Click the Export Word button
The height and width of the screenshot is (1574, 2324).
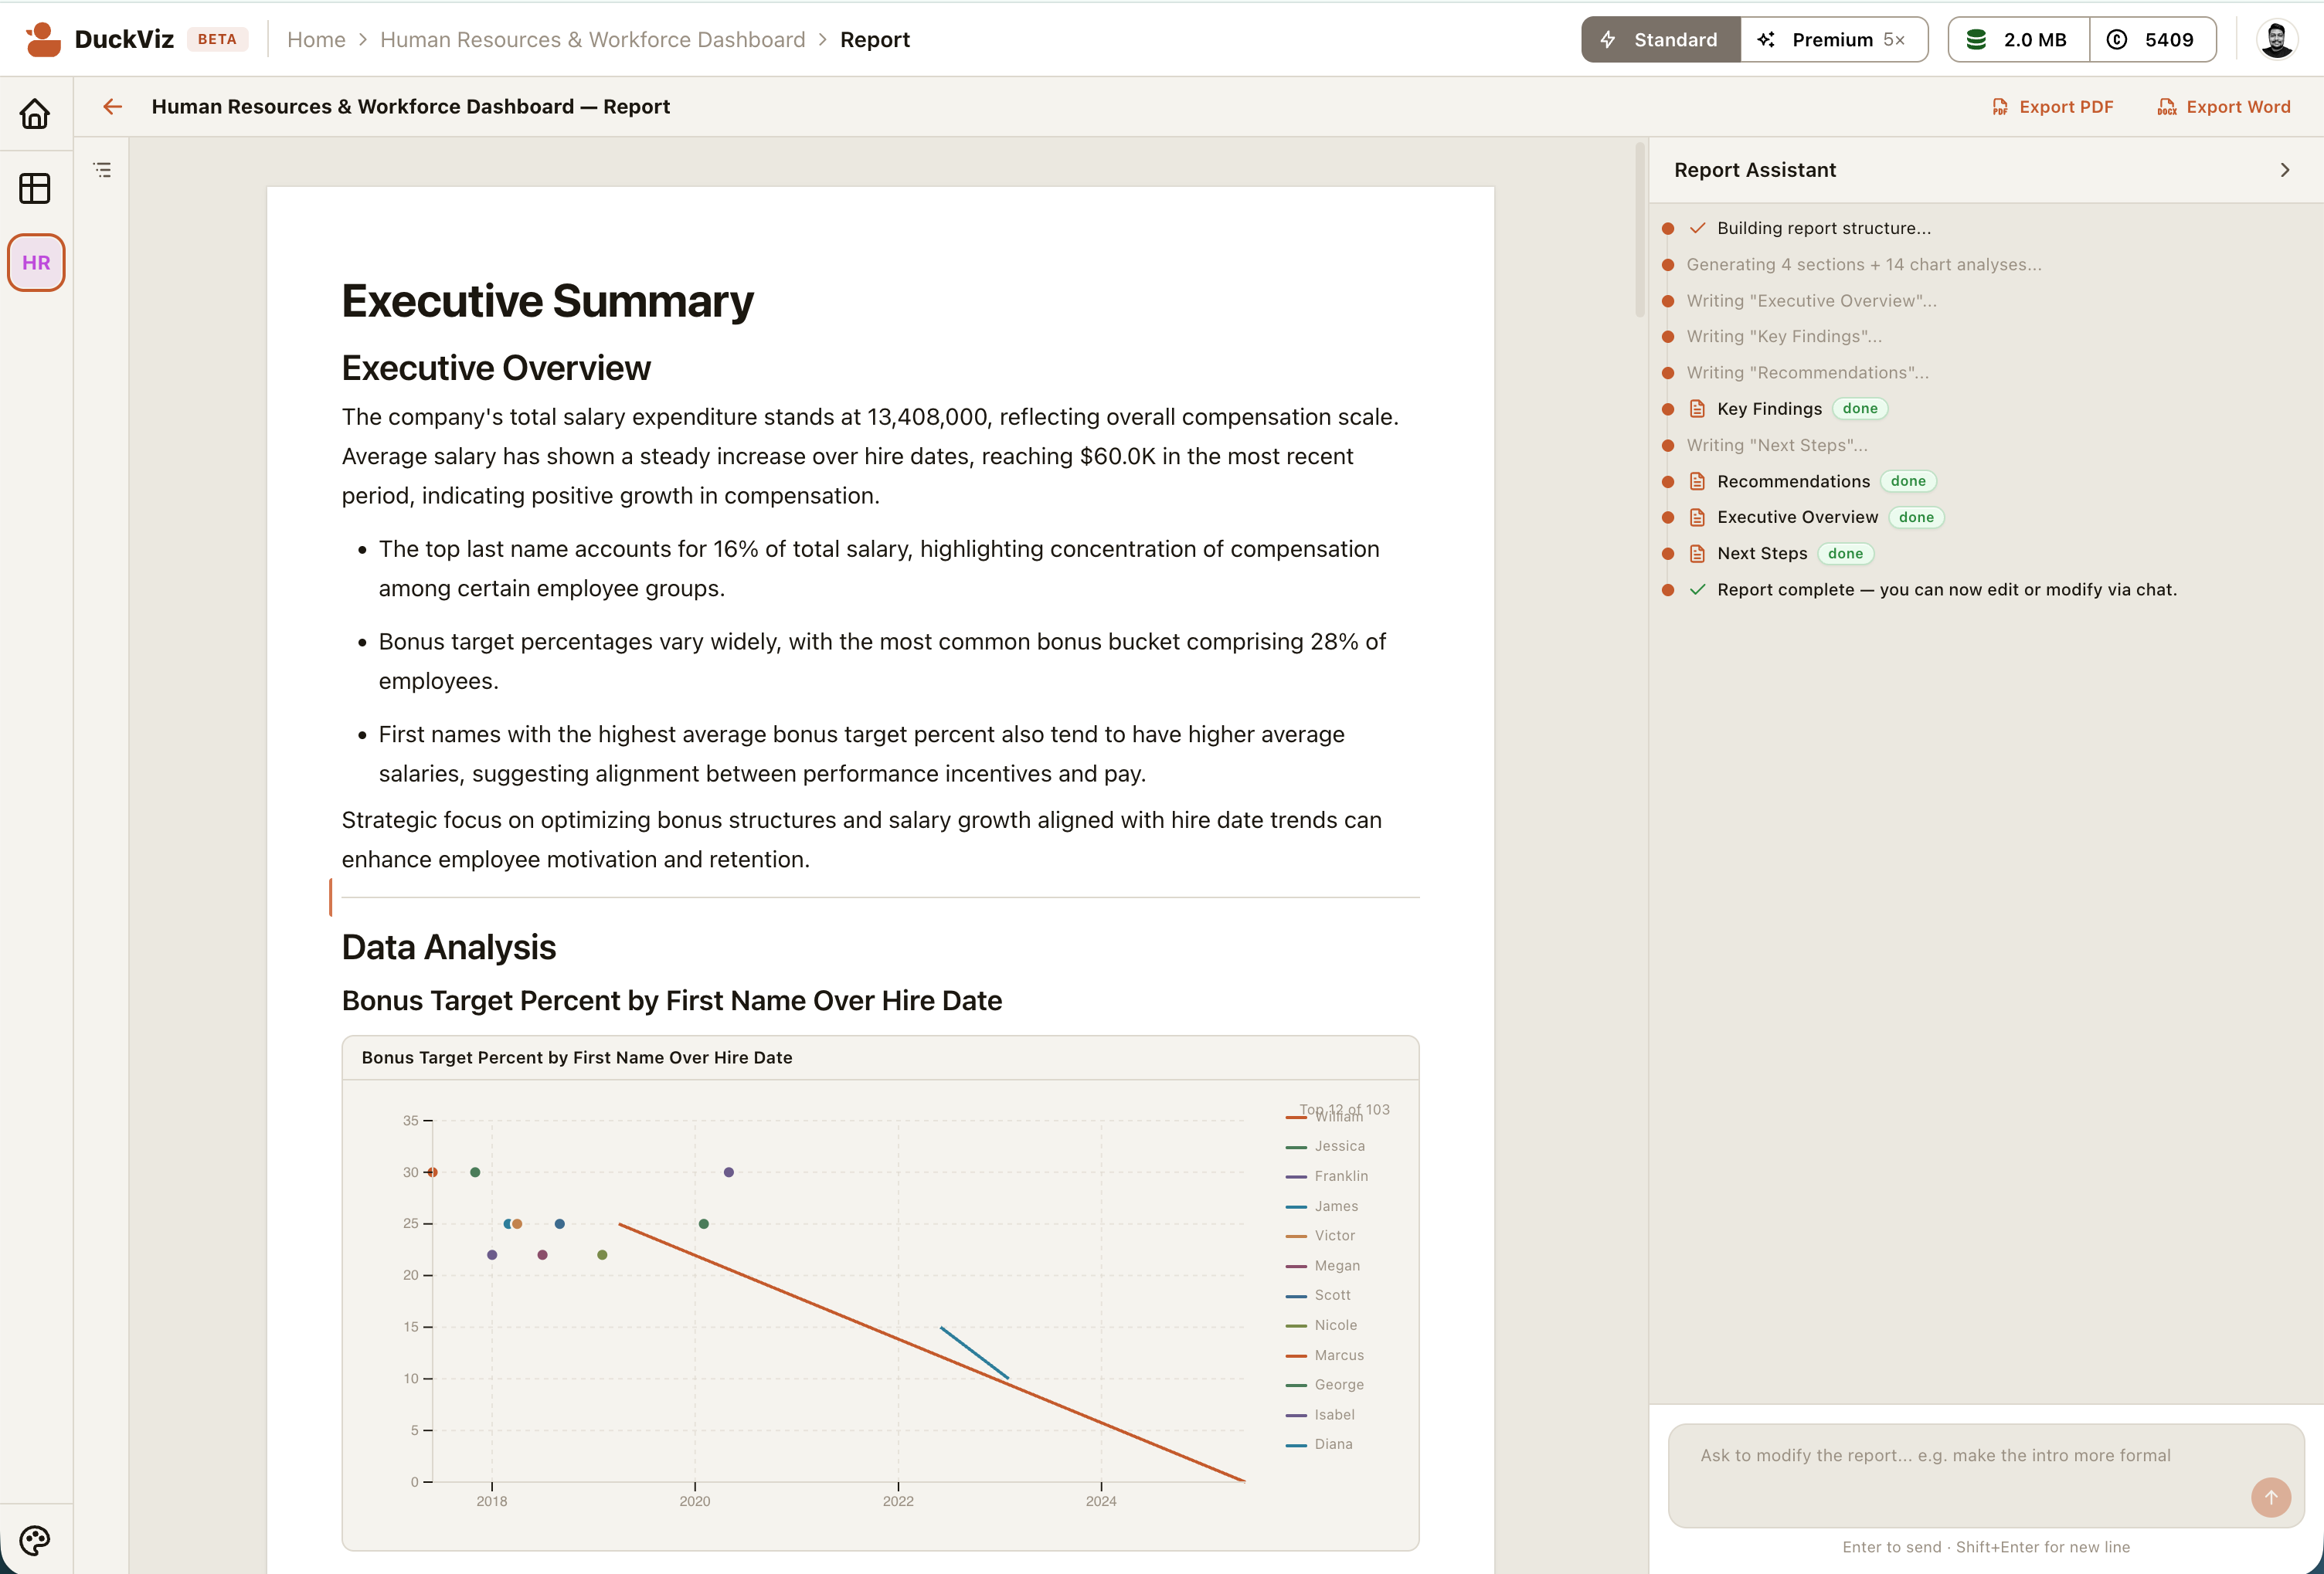pyautogui.click(x=2224, y=107)
